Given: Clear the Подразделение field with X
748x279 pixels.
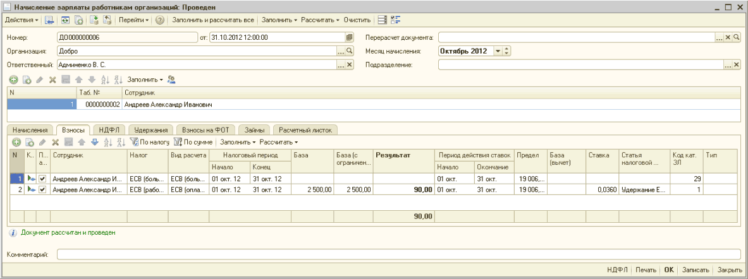Looking at the screenshot, I should point(736,65).
